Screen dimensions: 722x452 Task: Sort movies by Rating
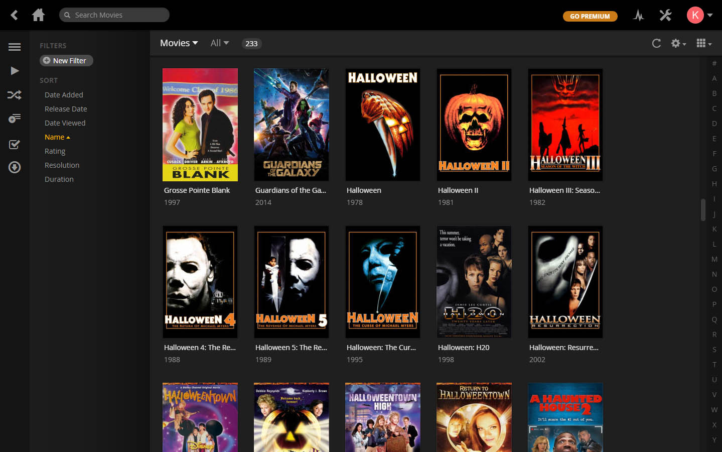(x=55, y=151)
